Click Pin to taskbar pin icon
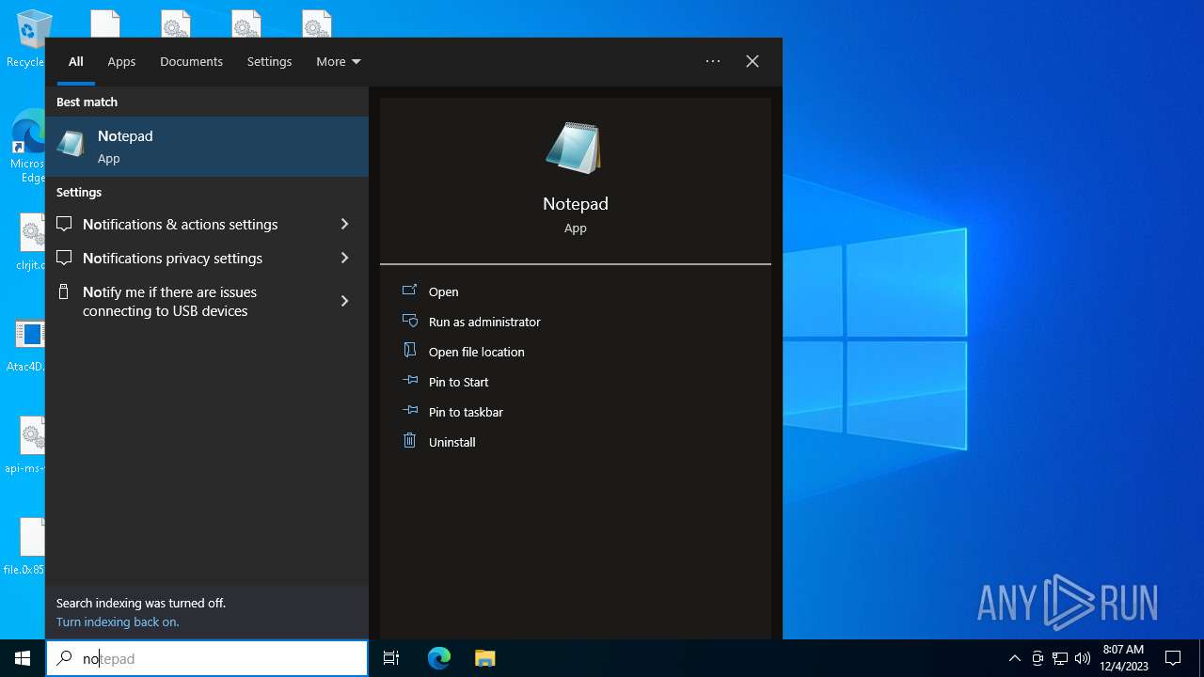Screen dimensions: 1204x677 (x=410, y=411)
